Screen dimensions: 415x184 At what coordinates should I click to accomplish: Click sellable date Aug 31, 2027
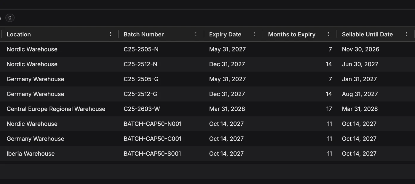(x=360, y=94)
